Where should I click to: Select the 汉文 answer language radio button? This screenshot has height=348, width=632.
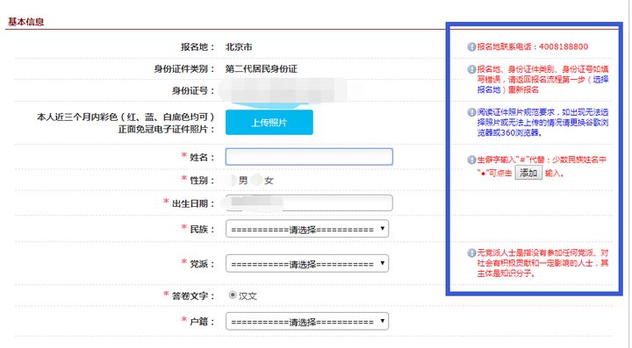tap(233, 295)
